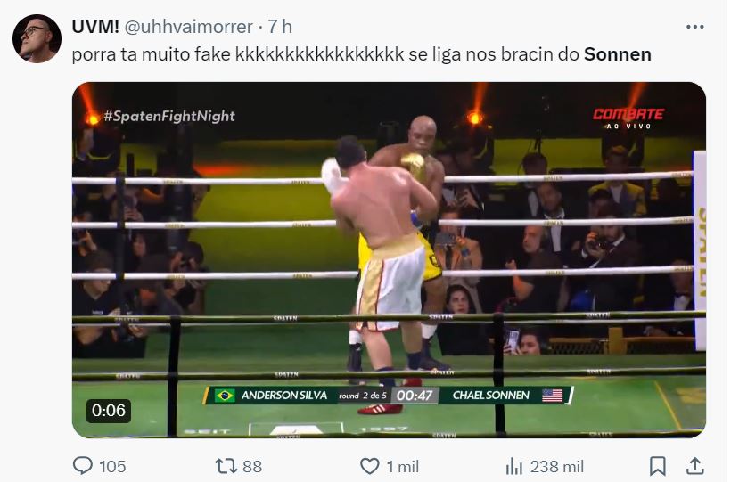
Task: Bookmark this tweet
Action: point(658,466)
